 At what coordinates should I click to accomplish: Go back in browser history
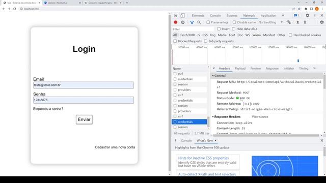point(4,9)
